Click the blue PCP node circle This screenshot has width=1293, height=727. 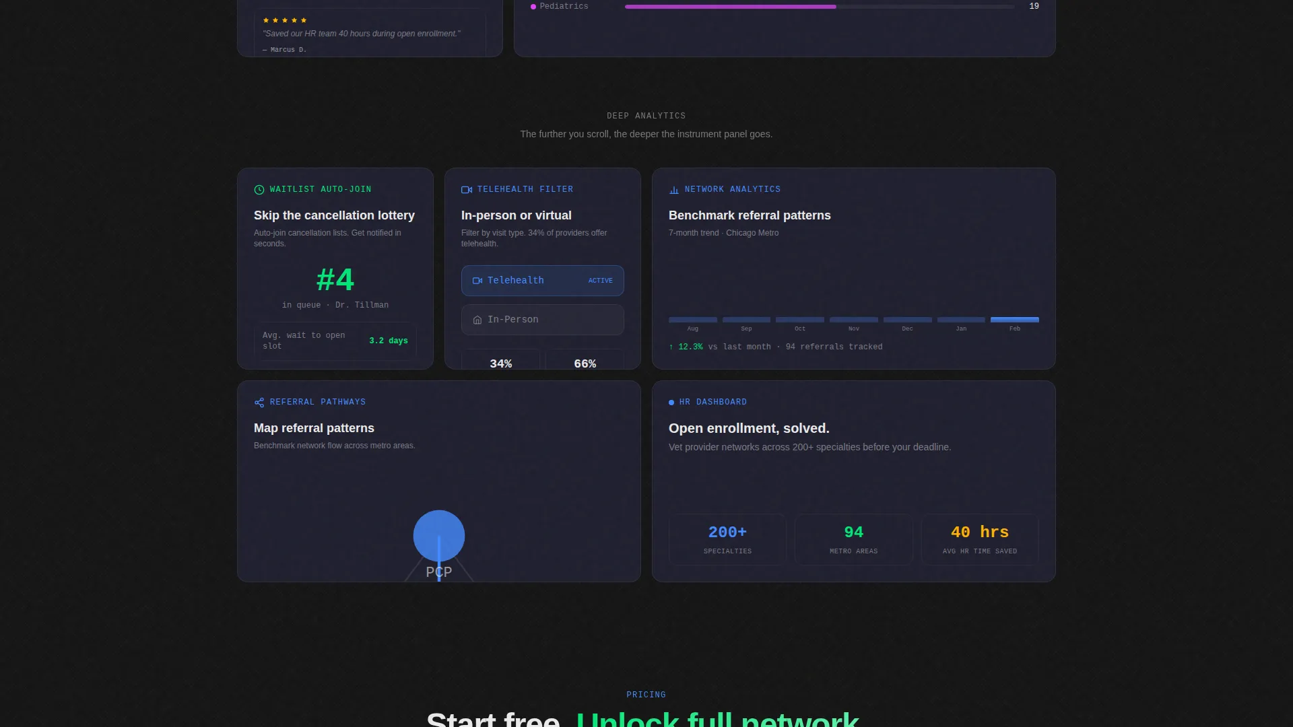[x=439, y=536]
